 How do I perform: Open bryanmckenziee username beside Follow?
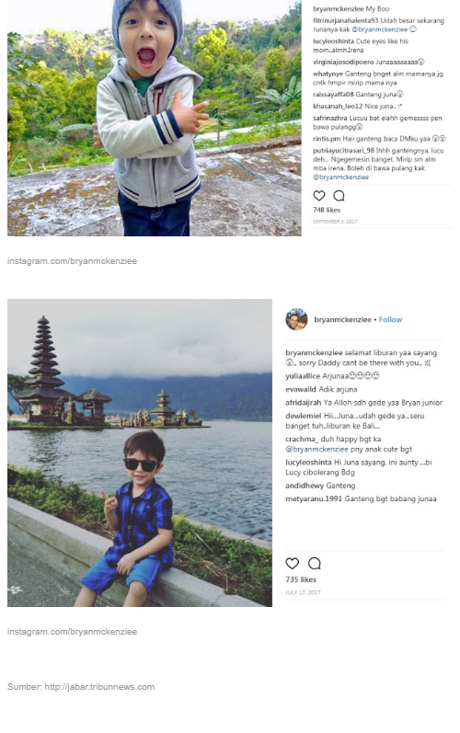click(x=342, y=320)
